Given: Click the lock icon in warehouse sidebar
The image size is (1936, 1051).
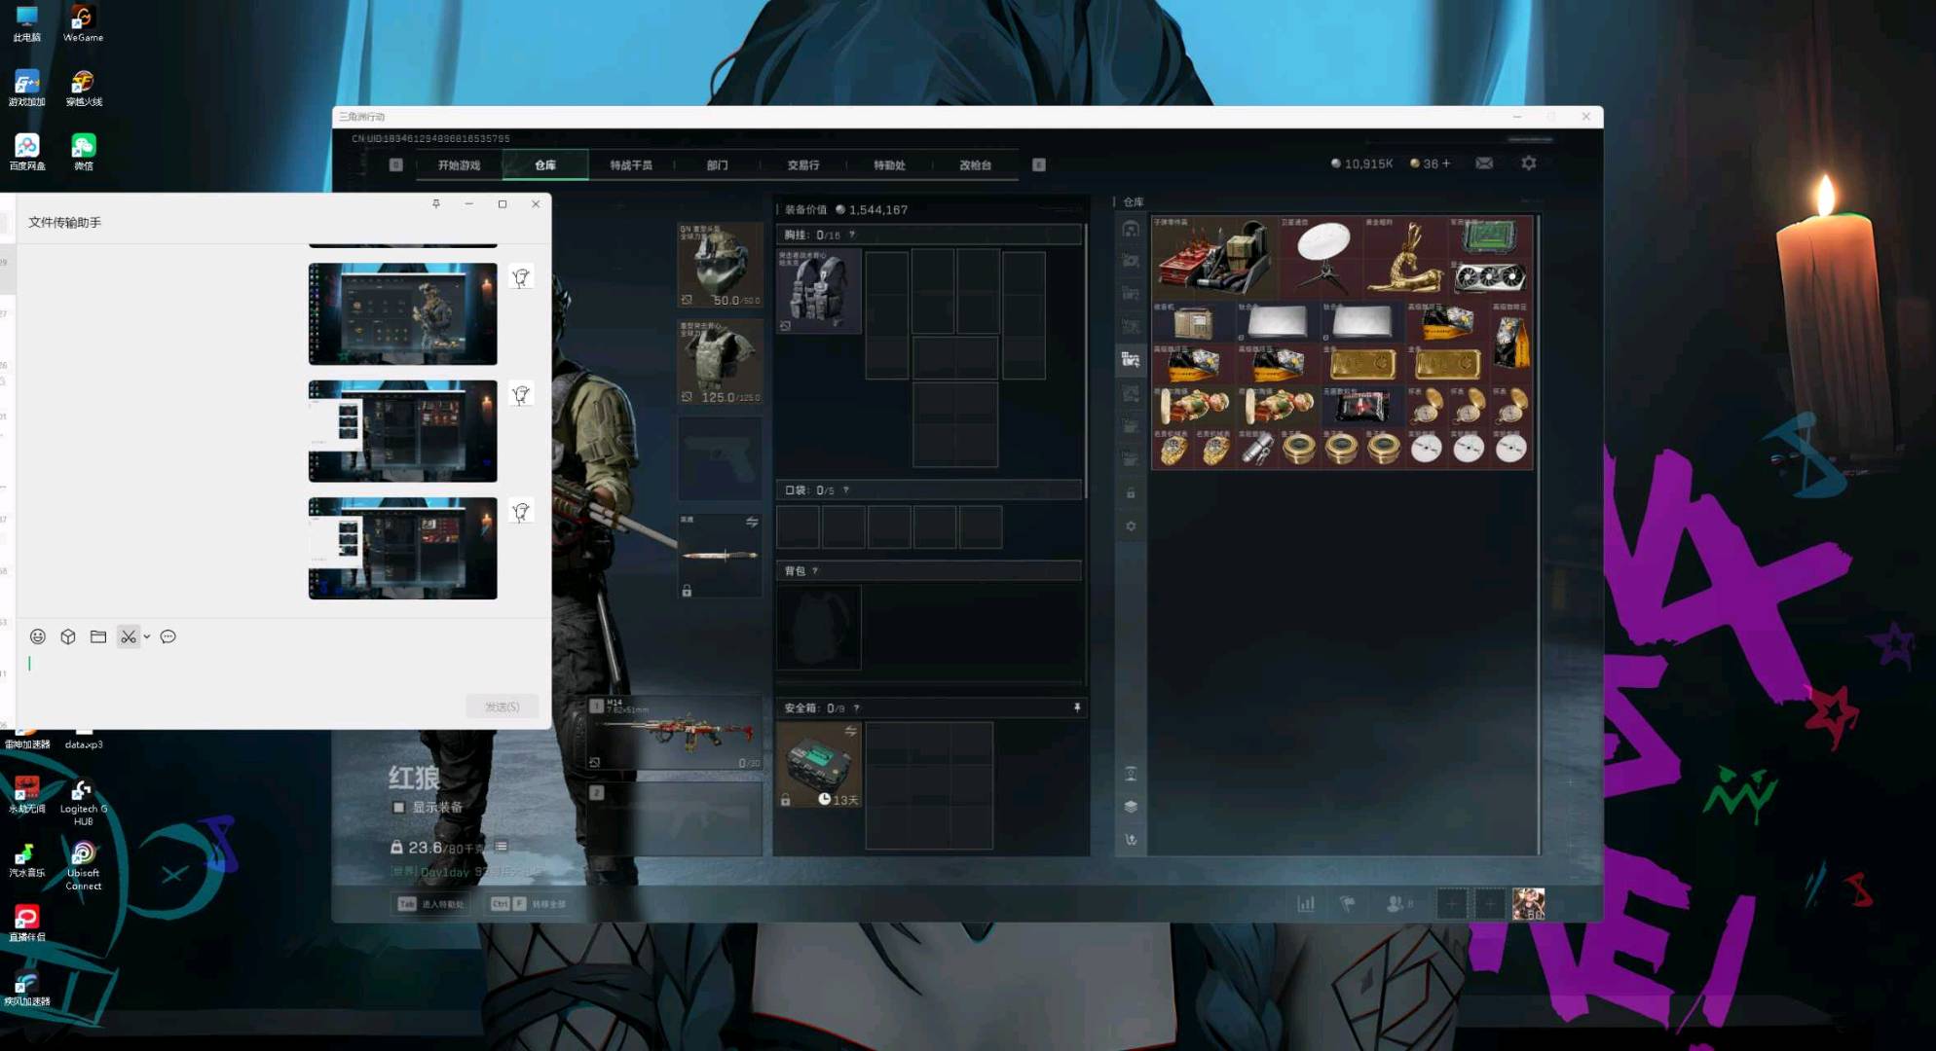Looking at the screenshot, I should (x=1131, y=493).
